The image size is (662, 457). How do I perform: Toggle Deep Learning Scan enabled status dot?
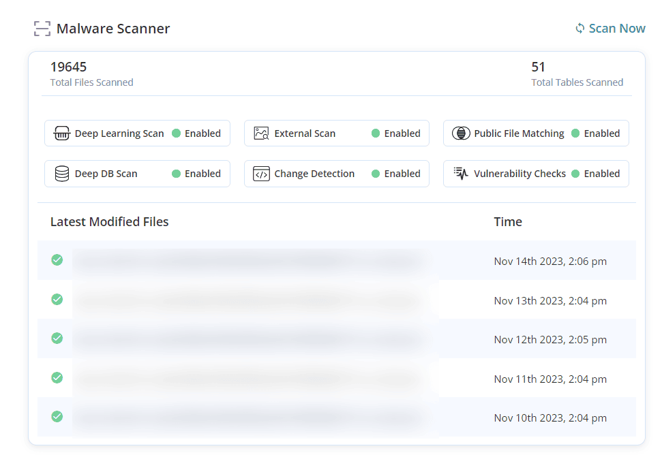(176, 133)
